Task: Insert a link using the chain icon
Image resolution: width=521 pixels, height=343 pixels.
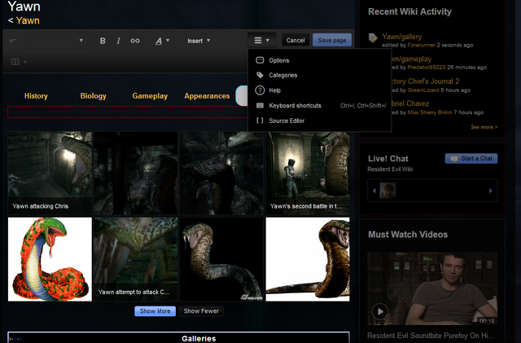Action: pos(135,41)
